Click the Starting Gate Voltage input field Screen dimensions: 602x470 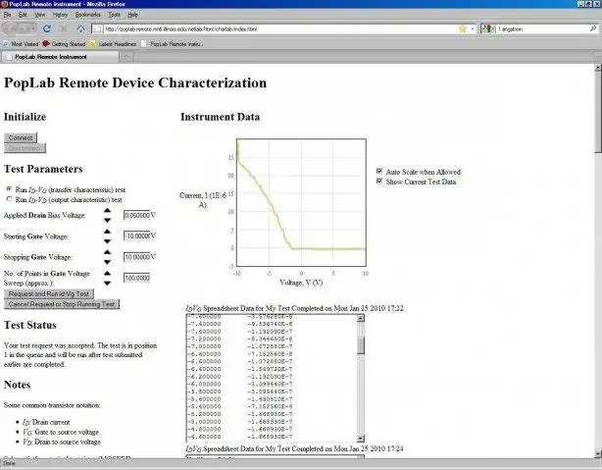coord(136,235)
